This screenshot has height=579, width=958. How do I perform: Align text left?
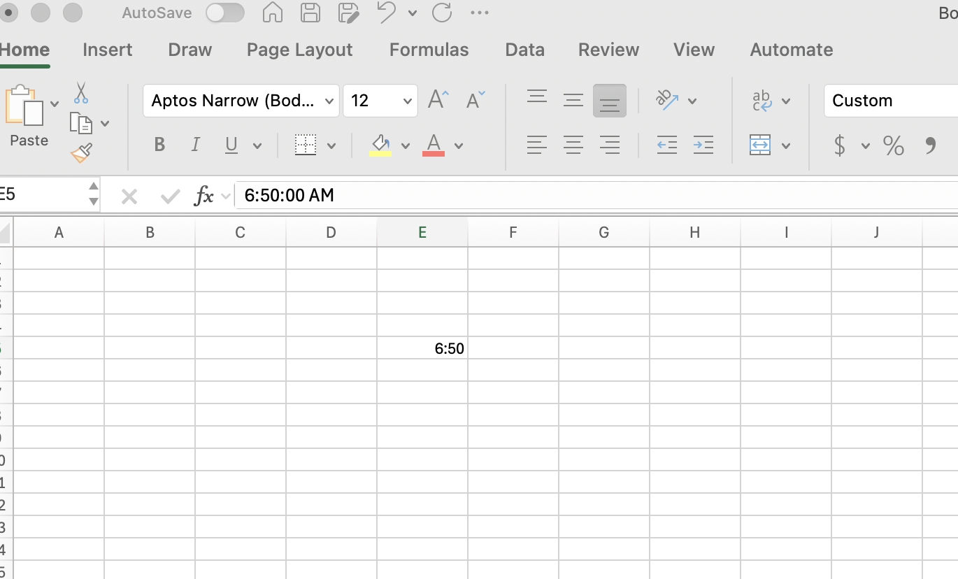[537, 145]
